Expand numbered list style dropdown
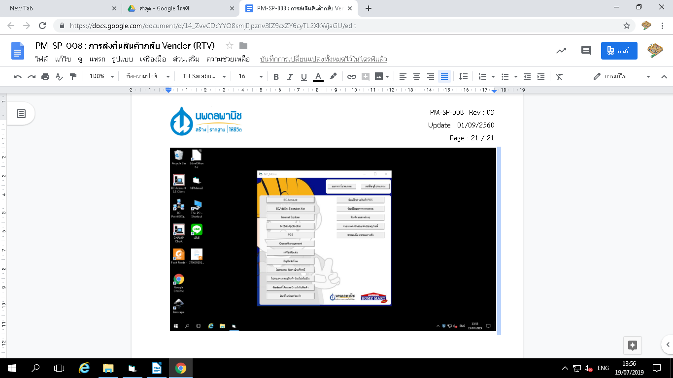Screen dimensions: 673x378 [493, 77]
